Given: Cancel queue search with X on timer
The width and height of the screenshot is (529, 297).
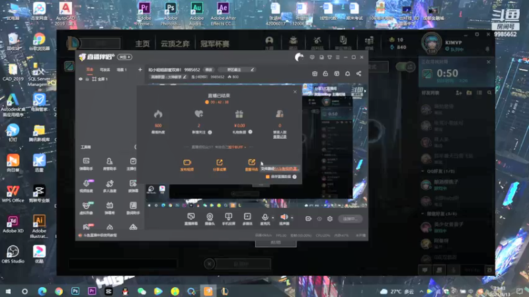Looking at the screenshot, I should [x=489, y=62].
